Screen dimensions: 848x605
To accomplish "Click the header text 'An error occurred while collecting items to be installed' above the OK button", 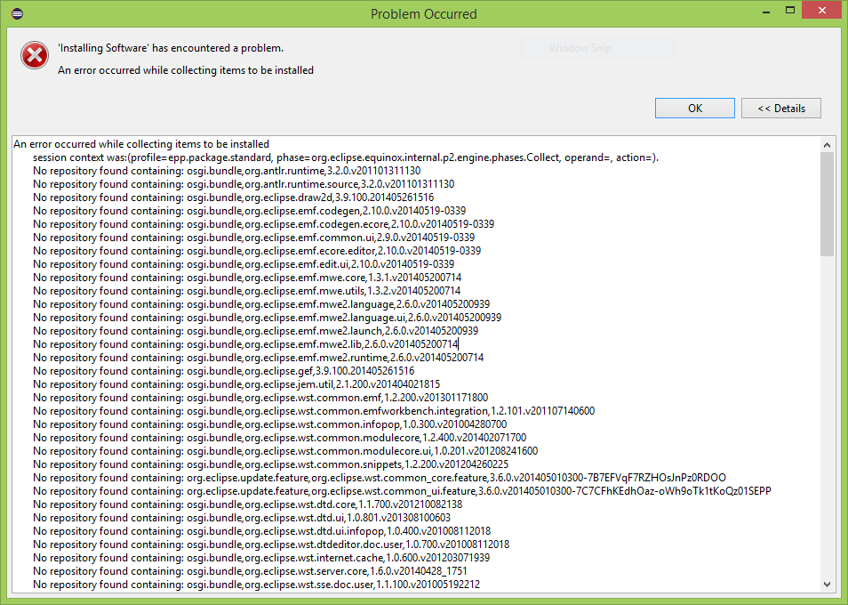I will pos(186,70).
